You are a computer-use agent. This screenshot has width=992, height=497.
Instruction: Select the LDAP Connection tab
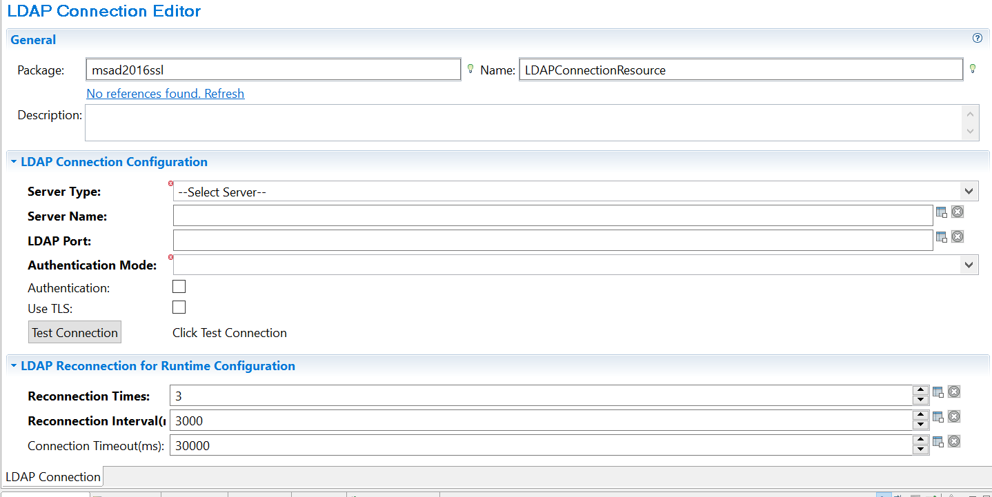[53, 477]
